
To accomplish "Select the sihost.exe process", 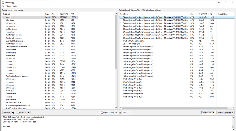I will coord(40,20).
